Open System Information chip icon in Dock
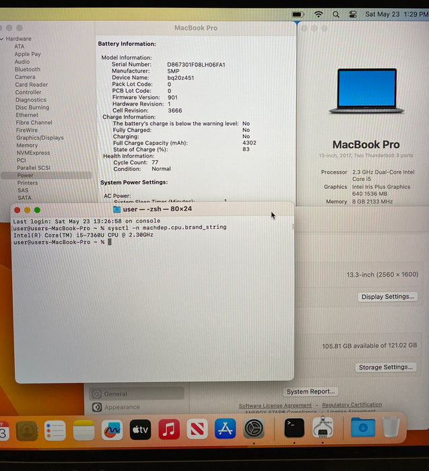Screen dimensions: 429x471 coord(323,427)
